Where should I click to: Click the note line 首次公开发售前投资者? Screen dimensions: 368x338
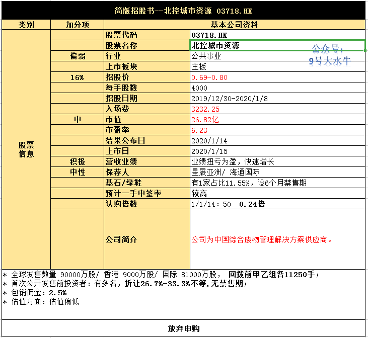pos(125,283)
